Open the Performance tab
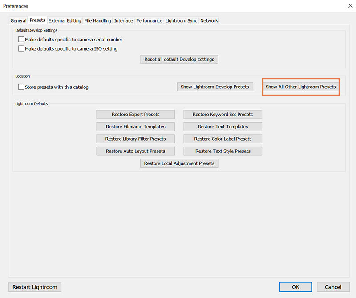 tap(149, 20)
